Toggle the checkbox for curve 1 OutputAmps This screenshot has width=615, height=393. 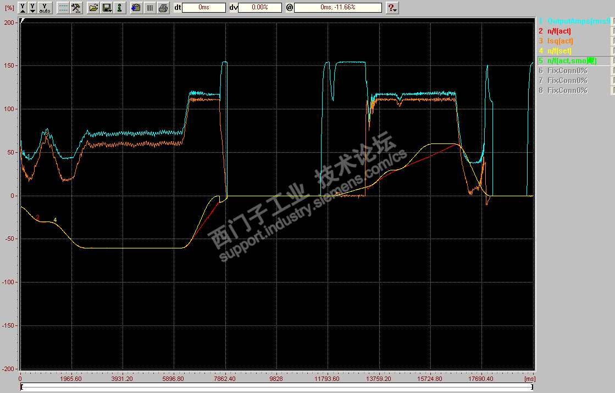tap(613, 21)
